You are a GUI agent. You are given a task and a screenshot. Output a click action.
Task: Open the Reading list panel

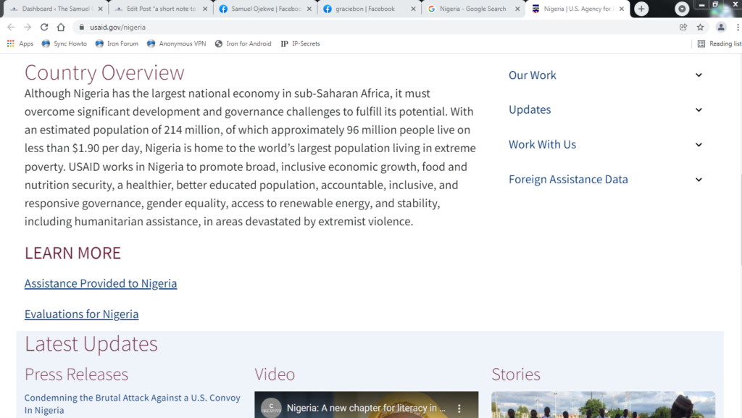click(720, 43)
